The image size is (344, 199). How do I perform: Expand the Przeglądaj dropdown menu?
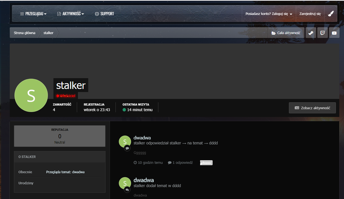33,14
